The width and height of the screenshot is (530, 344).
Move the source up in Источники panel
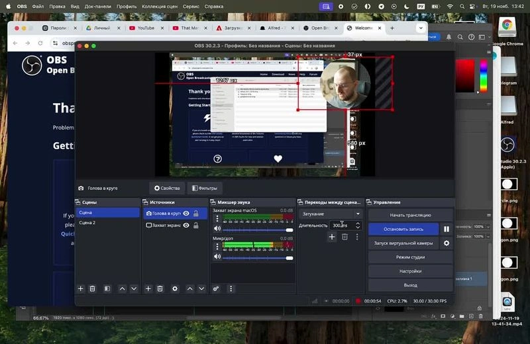pos(190,288)
